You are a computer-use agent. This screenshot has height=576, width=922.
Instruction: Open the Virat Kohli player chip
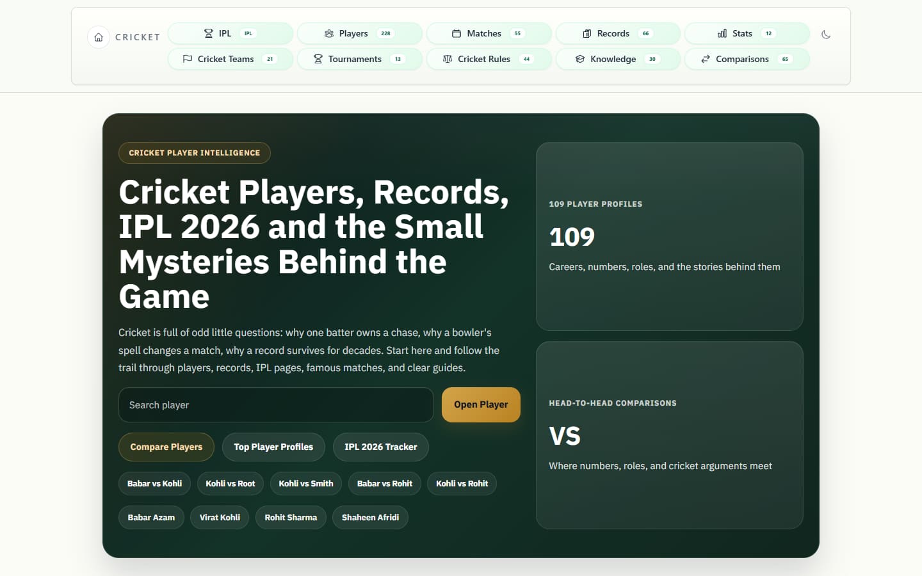click(220, 517)
